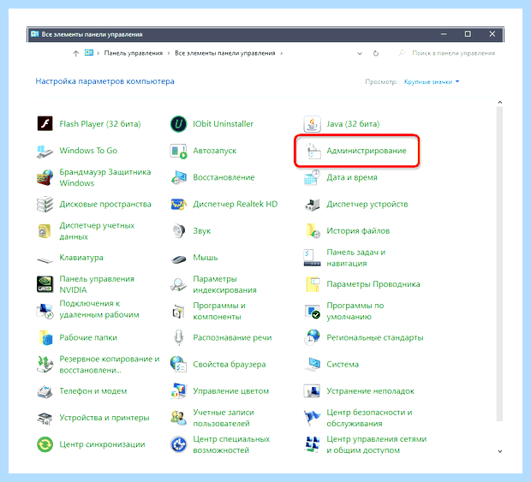Open the Диспетчер Realtek HD icon
Screen dimensions: 531x482
coord(178,204)
